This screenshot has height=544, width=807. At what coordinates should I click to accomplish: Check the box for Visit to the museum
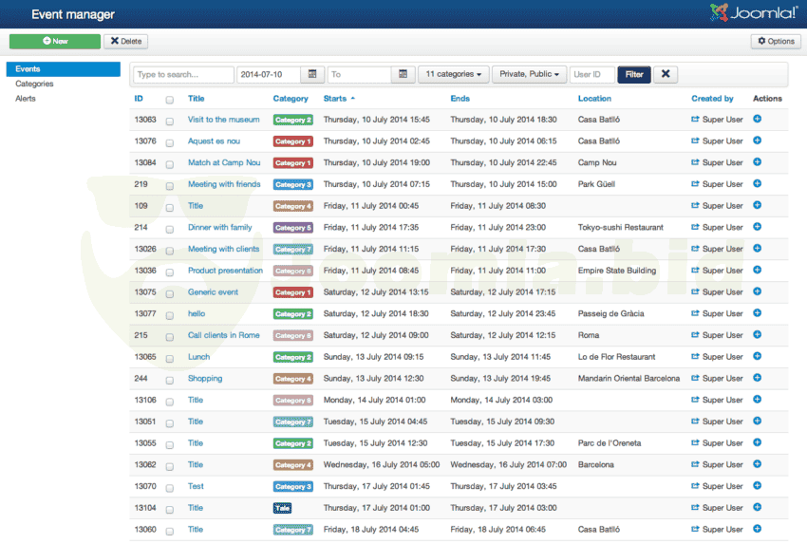pyautogui.click(x=170, y=121)
